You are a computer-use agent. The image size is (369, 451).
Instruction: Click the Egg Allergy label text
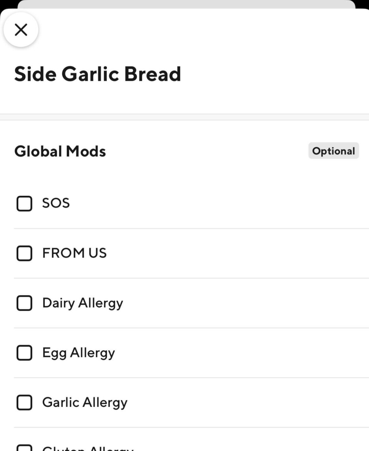[78, 352]
